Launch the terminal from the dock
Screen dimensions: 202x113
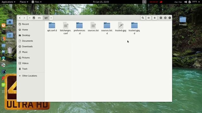pyautogui.click(x=3, y=32)
